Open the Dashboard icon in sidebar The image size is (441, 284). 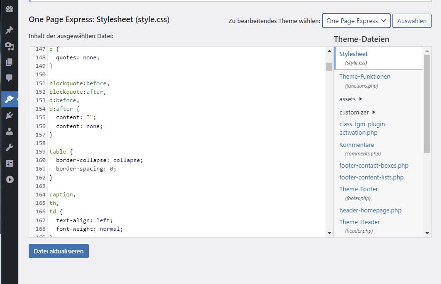coord(9,9)
